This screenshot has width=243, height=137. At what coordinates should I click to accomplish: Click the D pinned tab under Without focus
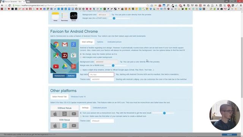click(x=65, y=114)
